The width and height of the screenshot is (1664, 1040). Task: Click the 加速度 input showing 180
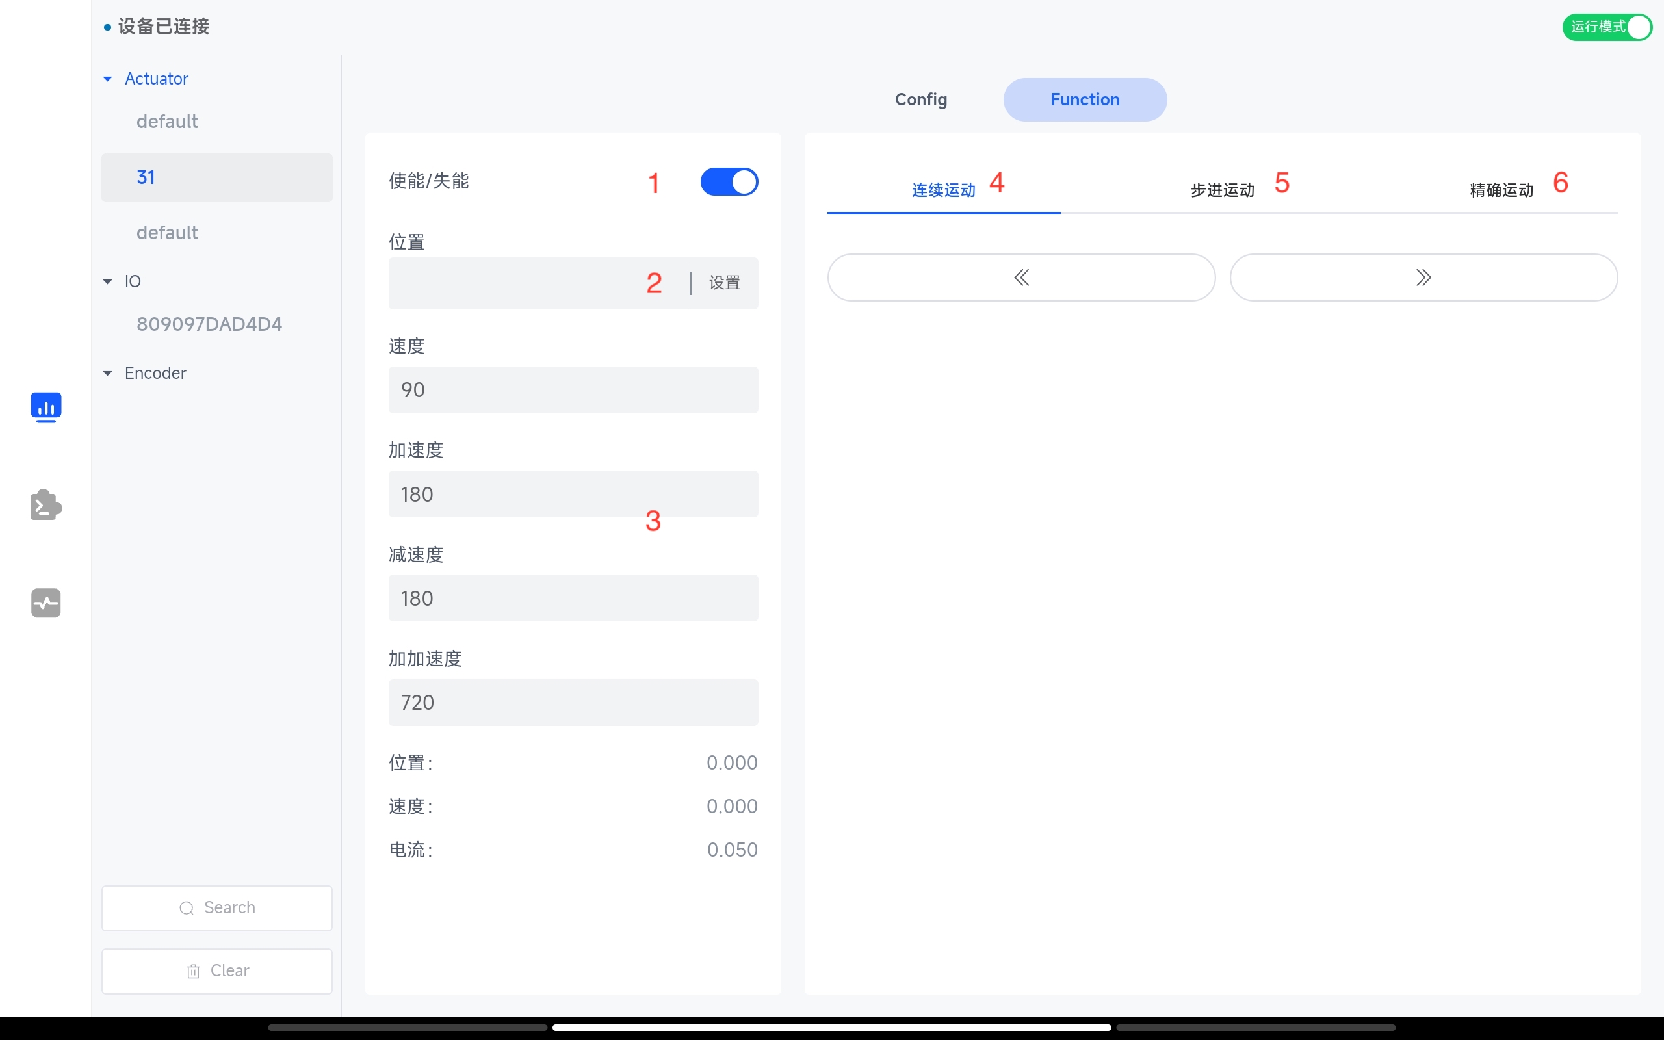(x=573, y=494)
